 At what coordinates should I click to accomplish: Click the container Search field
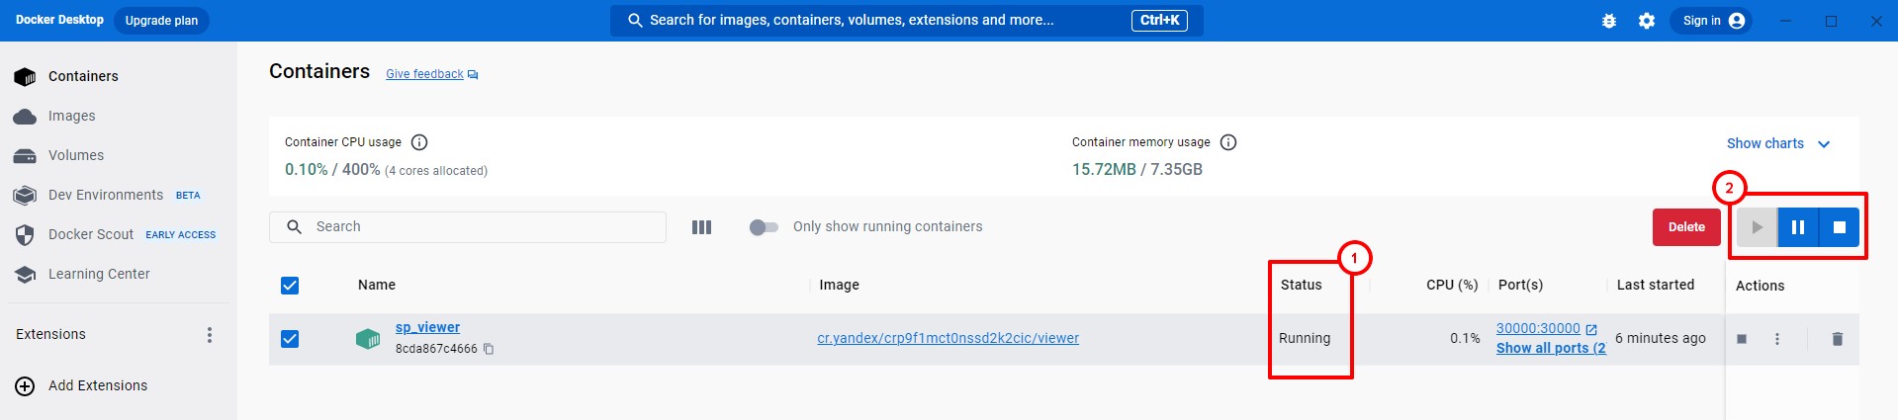point(468,227)
